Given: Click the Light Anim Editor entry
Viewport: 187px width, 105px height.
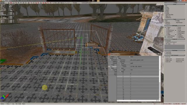Looking at the screenshot, I should (169, 15).
